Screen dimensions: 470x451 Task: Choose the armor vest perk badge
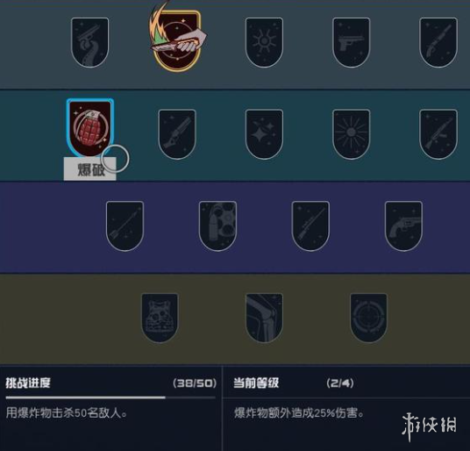pos(160,318)
